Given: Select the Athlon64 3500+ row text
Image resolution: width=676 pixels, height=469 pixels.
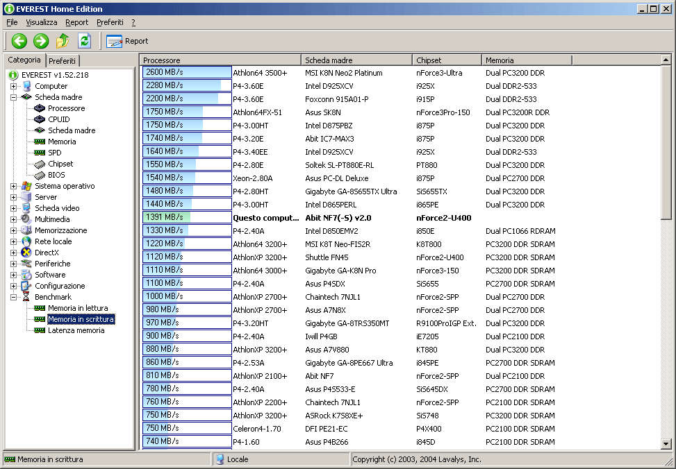Looking at the screenshot, I should tap(260, 74).
